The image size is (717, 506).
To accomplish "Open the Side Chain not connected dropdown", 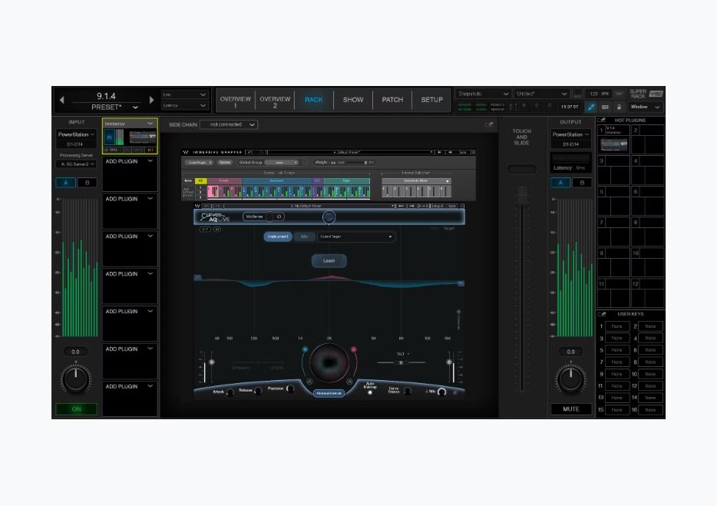I will click(229, 124).
